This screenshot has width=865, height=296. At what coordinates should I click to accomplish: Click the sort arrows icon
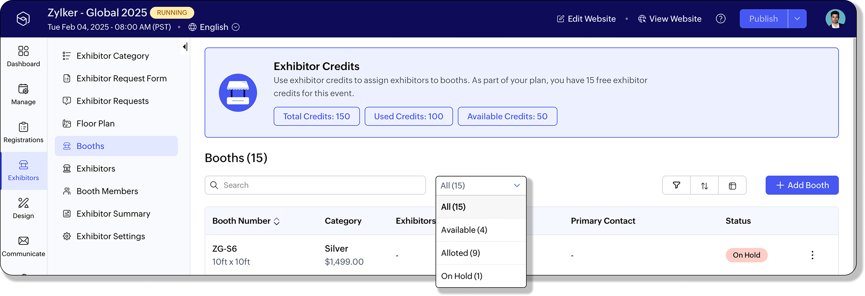(704, 185)
